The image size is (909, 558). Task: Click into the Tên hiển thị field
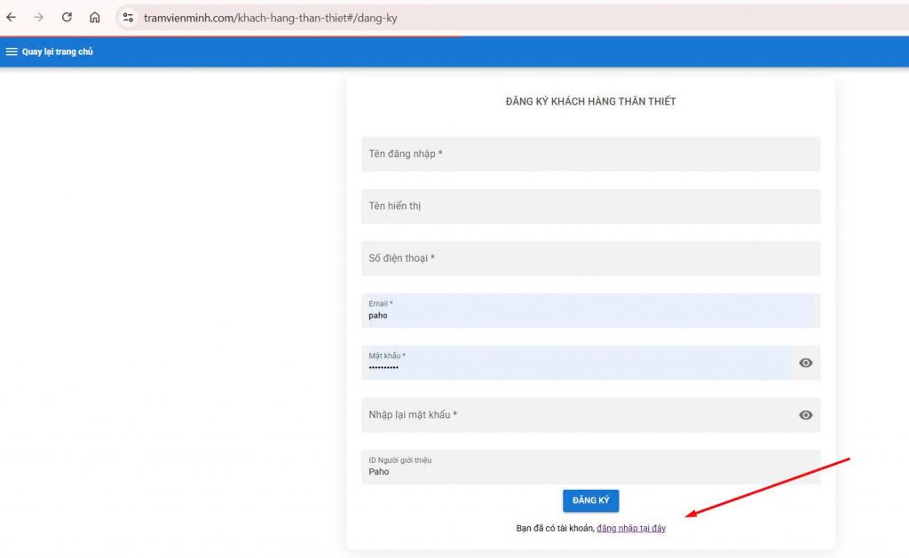pyautogui.click(x=590, y=207)
